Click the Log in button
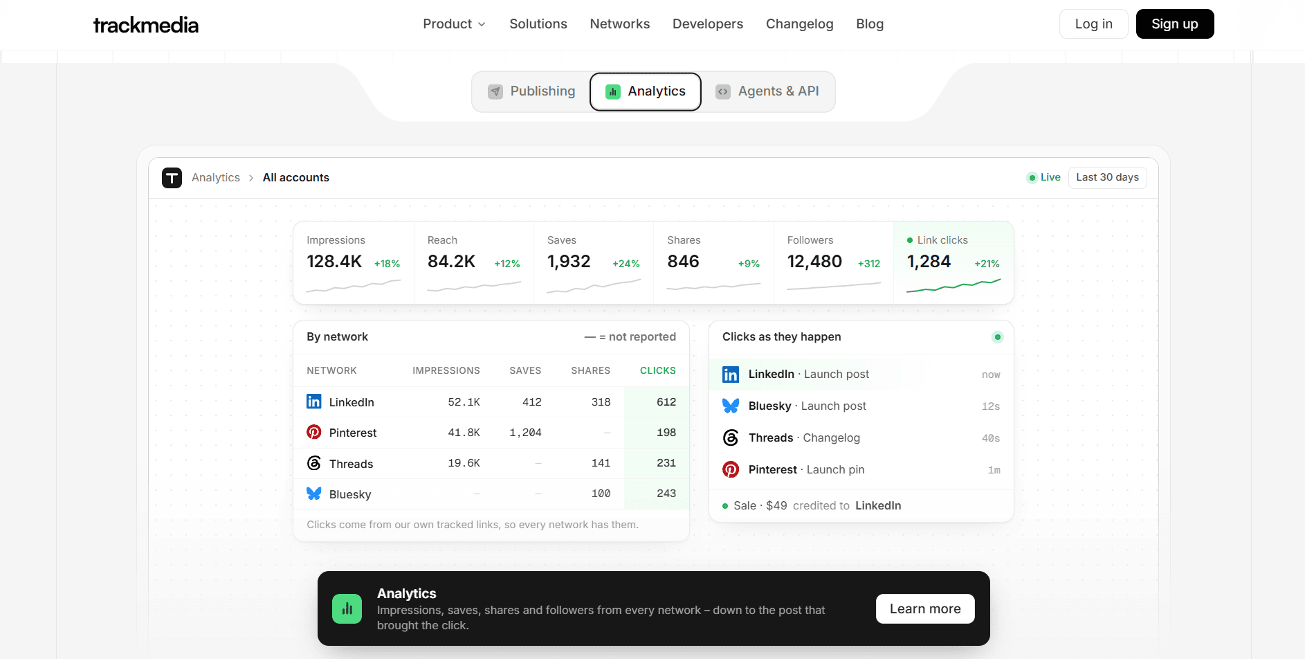Viewport: 1305px width, 659px height. tap(1094, 24)
